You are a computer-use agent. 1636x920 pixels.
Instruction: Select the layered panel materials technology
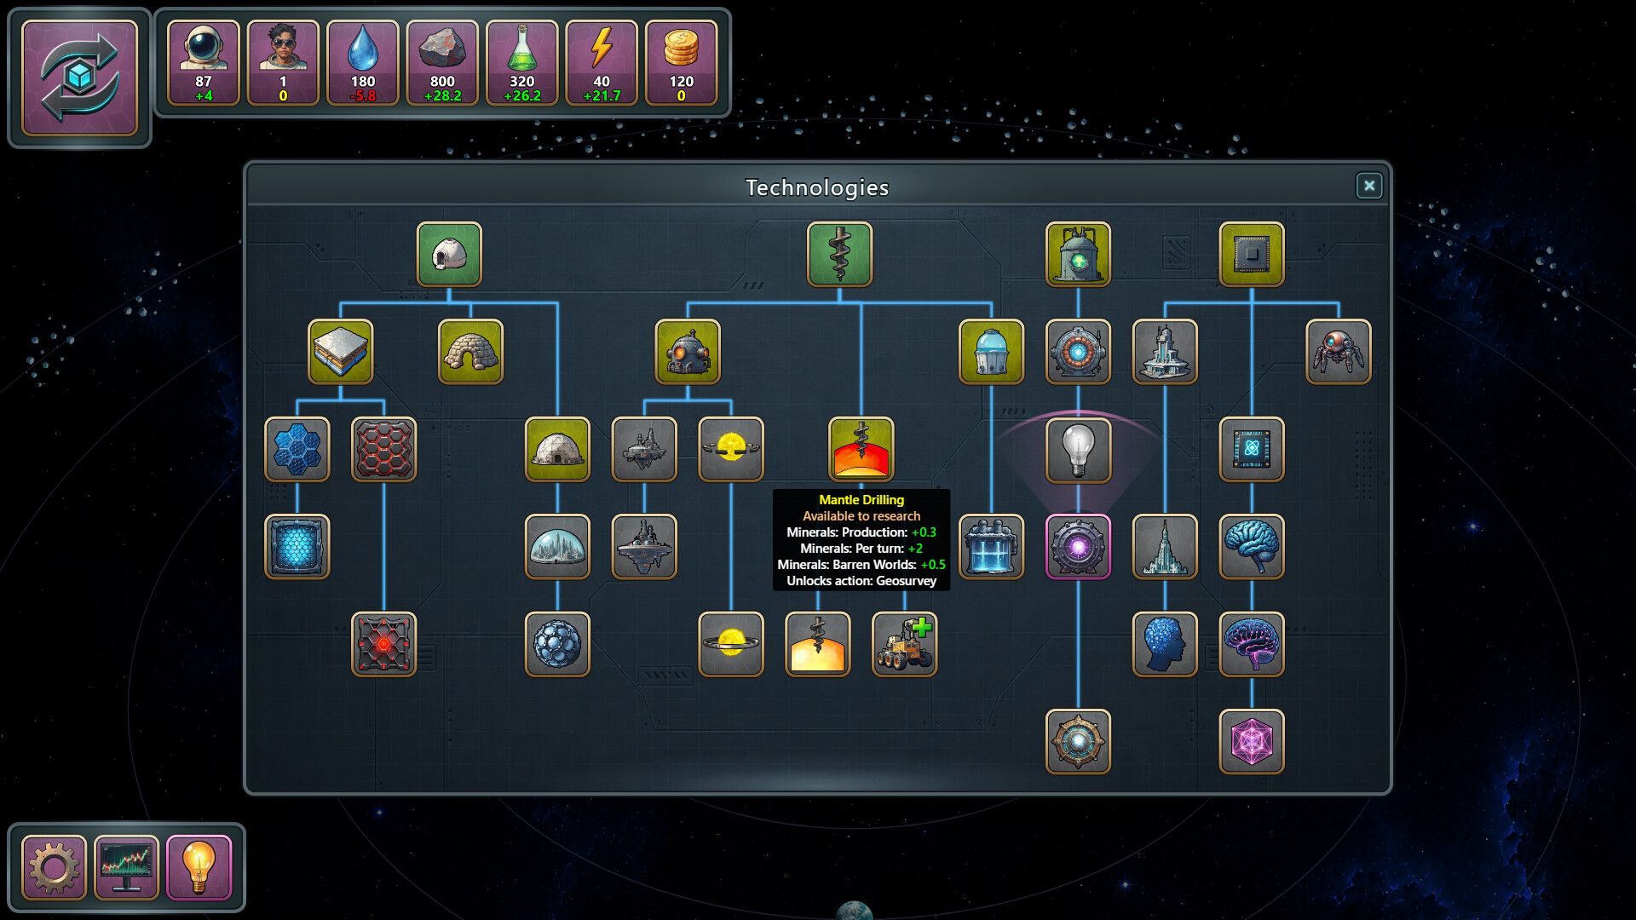click(341, 352)
